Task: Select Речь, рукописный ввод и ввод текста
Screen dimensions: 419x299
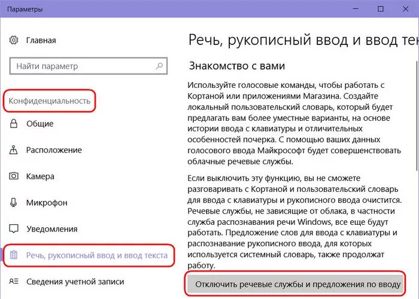Action: click(x=97, y=255)
